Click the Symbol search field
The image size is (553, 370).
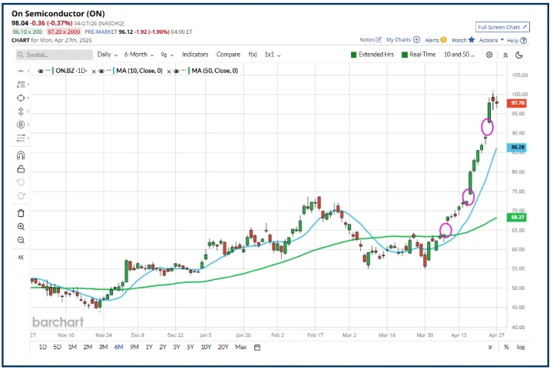coord(55,55)
